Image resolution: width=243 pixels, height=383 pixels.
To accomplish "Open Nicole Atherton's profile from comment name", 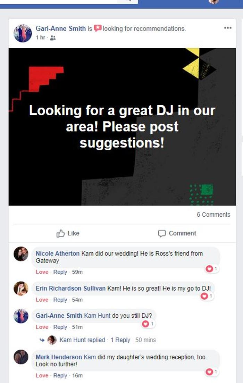I will [58, 253].
